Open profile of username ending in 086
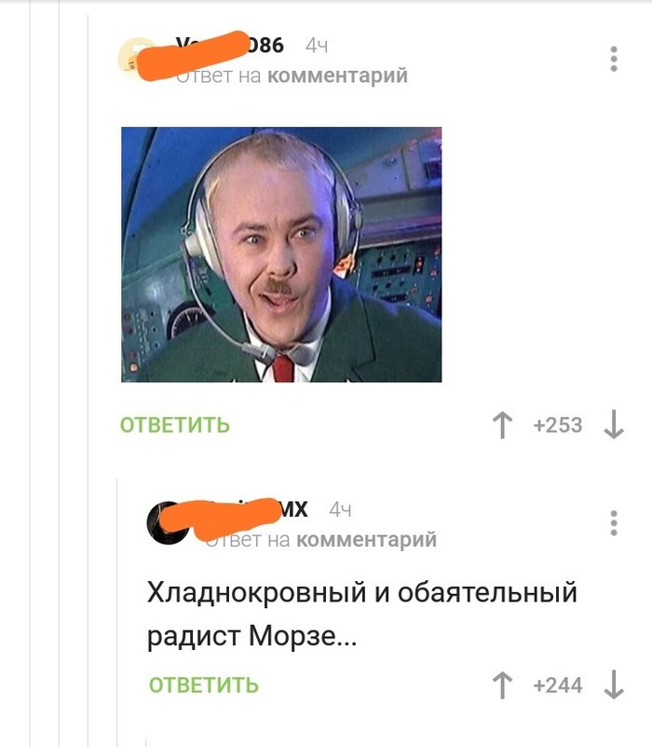 pyautogui.click(x=229, y=46)
